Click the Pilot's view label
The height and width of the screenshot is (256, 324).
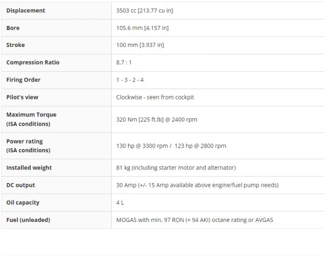pyautogui.click(x=22, y=97)
